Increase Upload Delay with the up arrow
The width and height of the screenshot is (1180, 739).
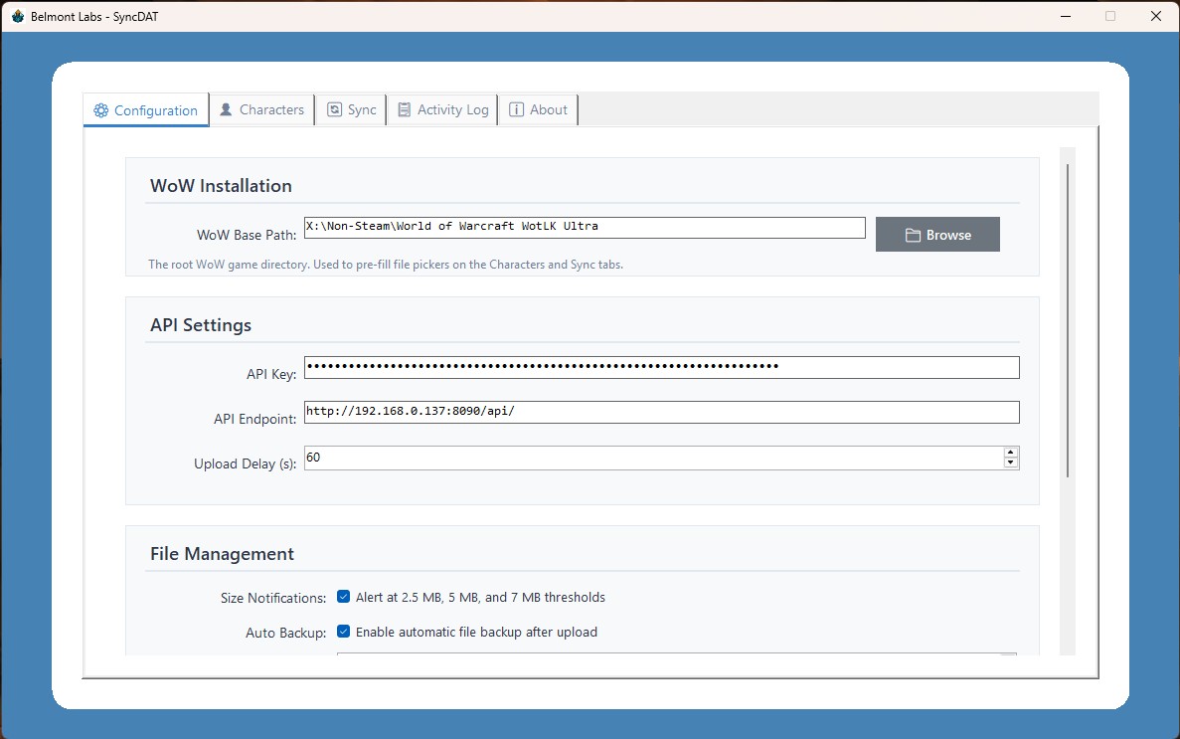[x=1011, y=453]
